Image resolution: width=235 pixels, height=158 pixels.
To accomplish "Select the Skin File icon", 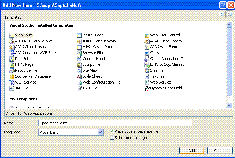I will (147, 71).
